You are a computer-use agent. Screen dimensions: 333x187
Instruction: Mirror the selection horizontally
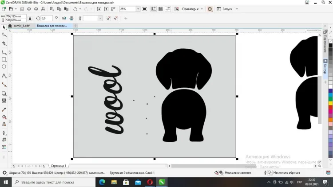[x=64, y=19]
